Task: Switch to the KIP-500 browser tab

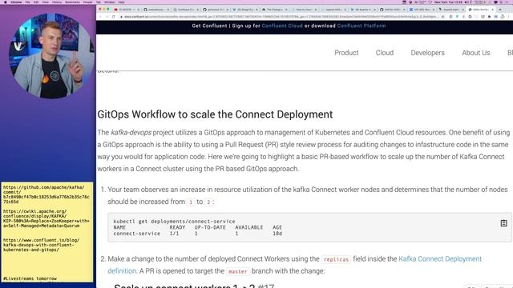Action: [x=422, y=10]
